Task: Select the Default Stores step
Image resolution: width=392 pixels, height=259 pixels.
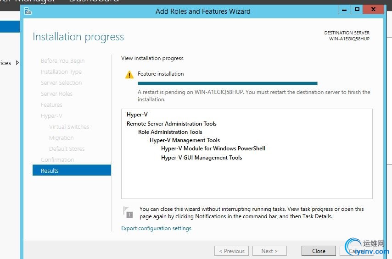Action: click(x=67, y=149)
